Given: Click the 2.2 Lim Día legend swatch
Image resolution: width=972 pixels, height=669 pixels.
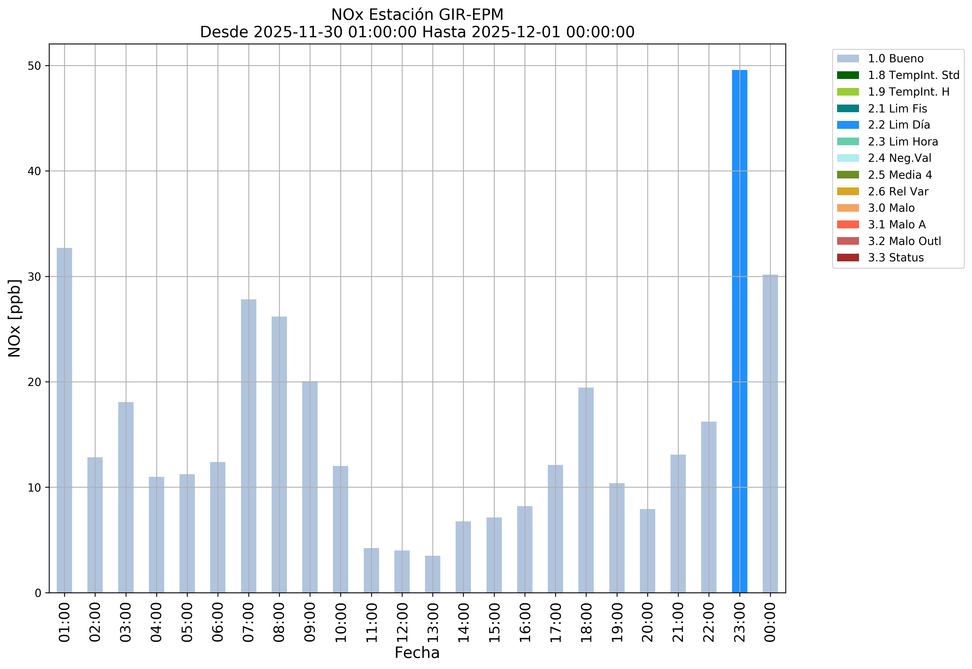Looking at the screenshot, I should pos(847,125).
